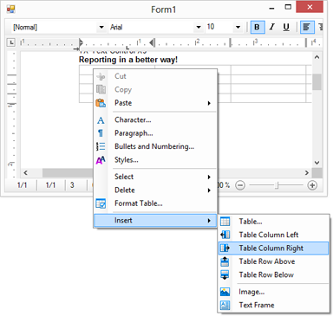This screenshot has width=333, height=316.
Task: Choose Copy from context menu
Action: (155, 90)
